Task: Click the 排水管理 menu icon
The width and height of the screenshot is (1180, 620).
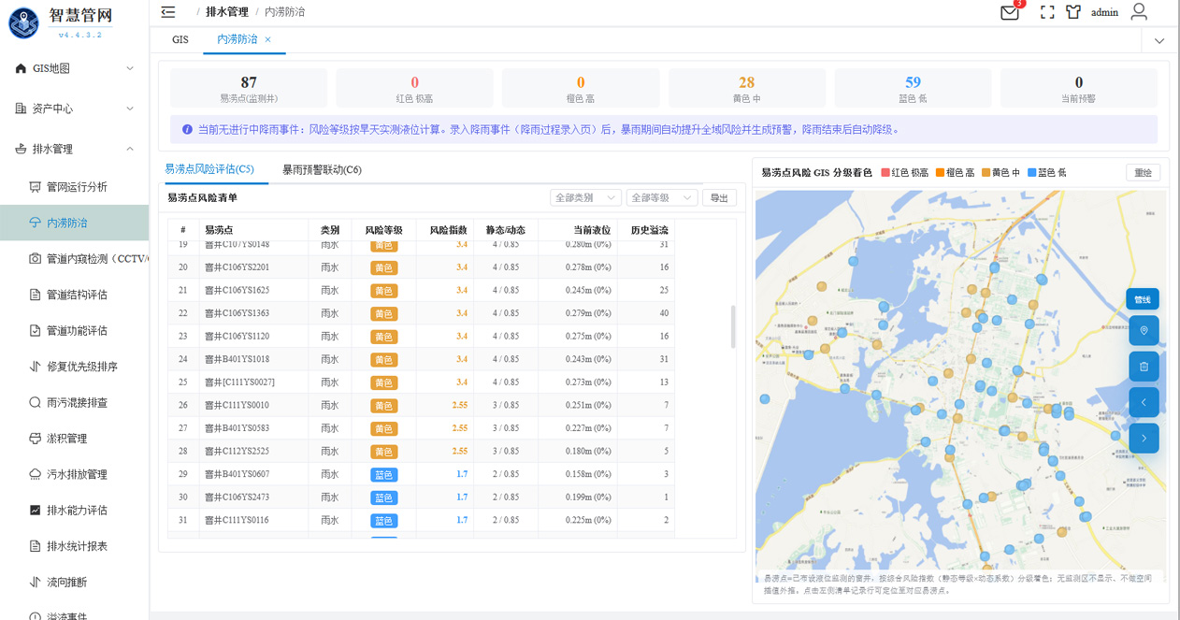Action: click(21, 149)
